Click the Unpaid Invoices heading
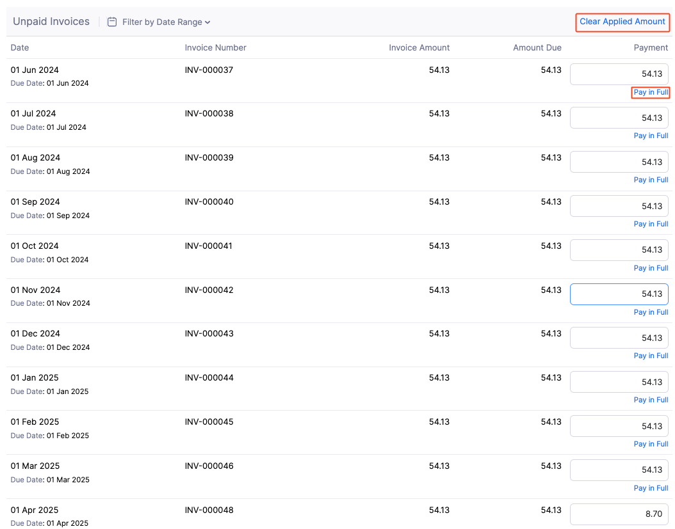Screen dimensions: 675x529 (x=51, y=21)
